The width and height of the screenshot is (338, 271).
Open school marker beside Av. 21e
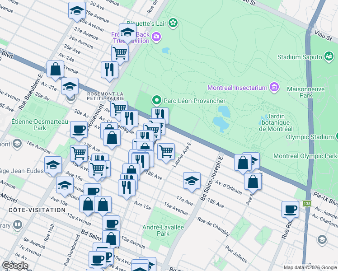click(70, 86)
